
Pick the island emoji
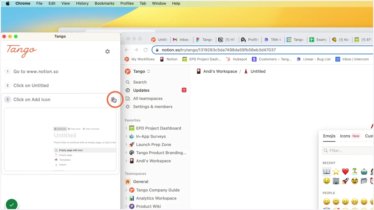click(355, 171)
